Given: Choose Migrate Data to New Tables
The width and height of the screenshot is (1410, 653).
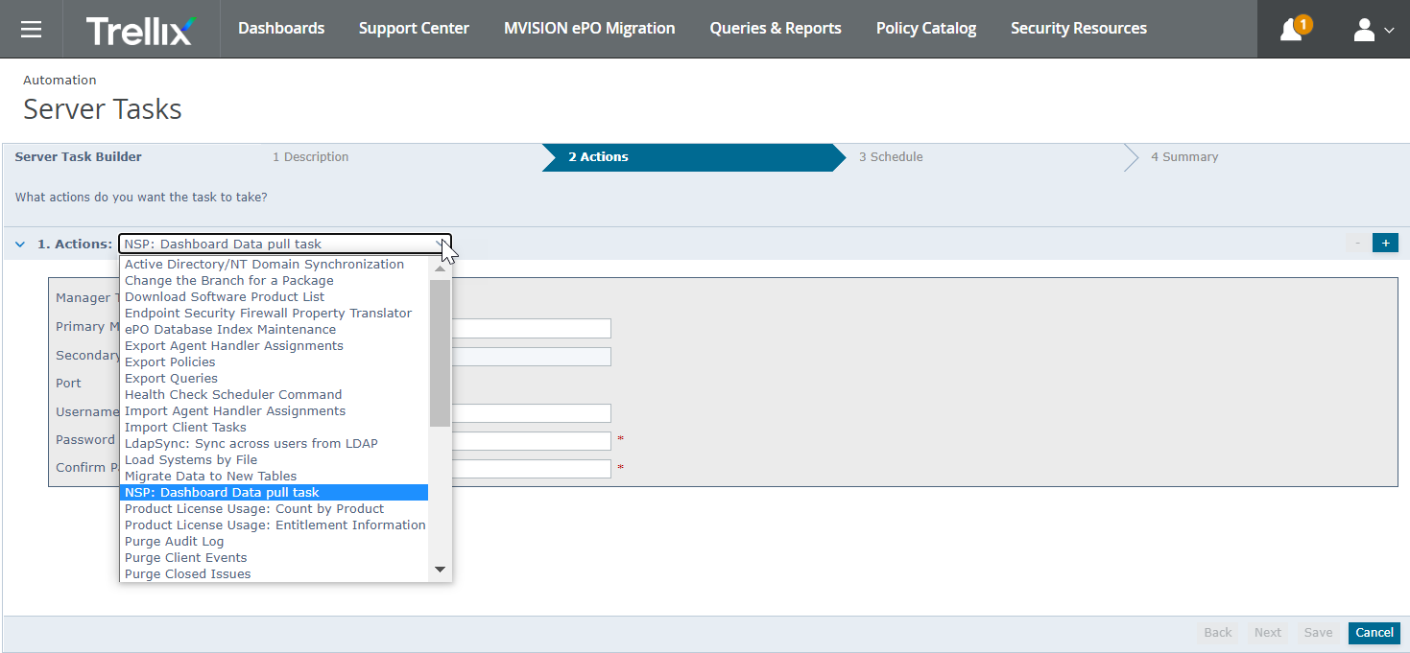Looking at the screenshot, I should coord(275,477).
